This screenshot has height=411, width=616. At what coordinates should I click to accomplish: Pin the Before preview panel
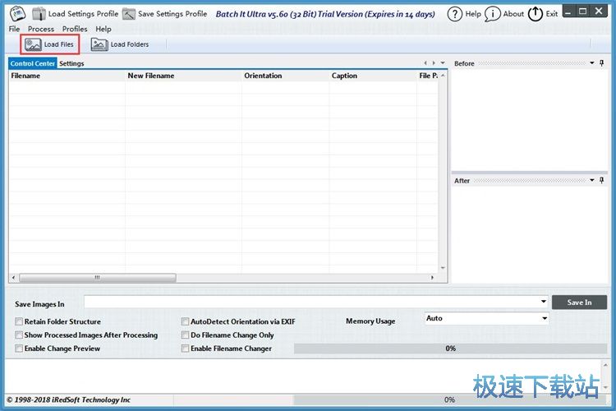[601, 63]
